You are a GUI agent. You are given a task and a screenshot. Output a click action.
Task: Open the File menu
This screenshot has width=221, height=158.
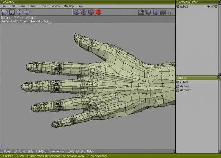coord(3,6)
